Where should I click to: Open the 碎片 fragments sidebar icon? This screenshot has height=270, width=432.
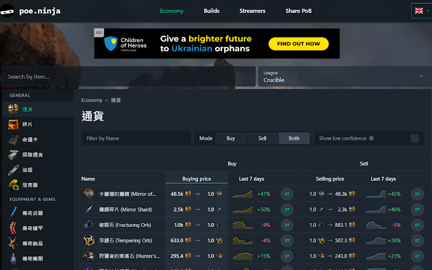coord(13,124)
